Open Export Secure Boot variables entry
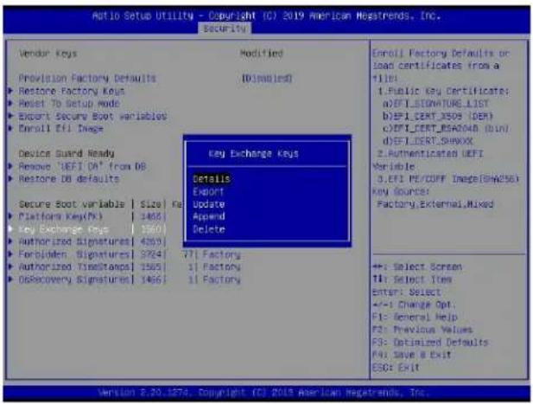 (92, 116)
